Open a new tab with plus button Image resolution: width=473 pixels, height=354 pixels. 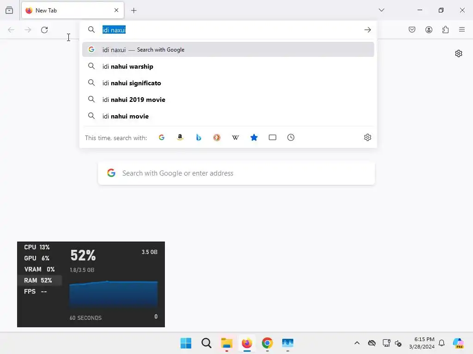pos(133,11)
